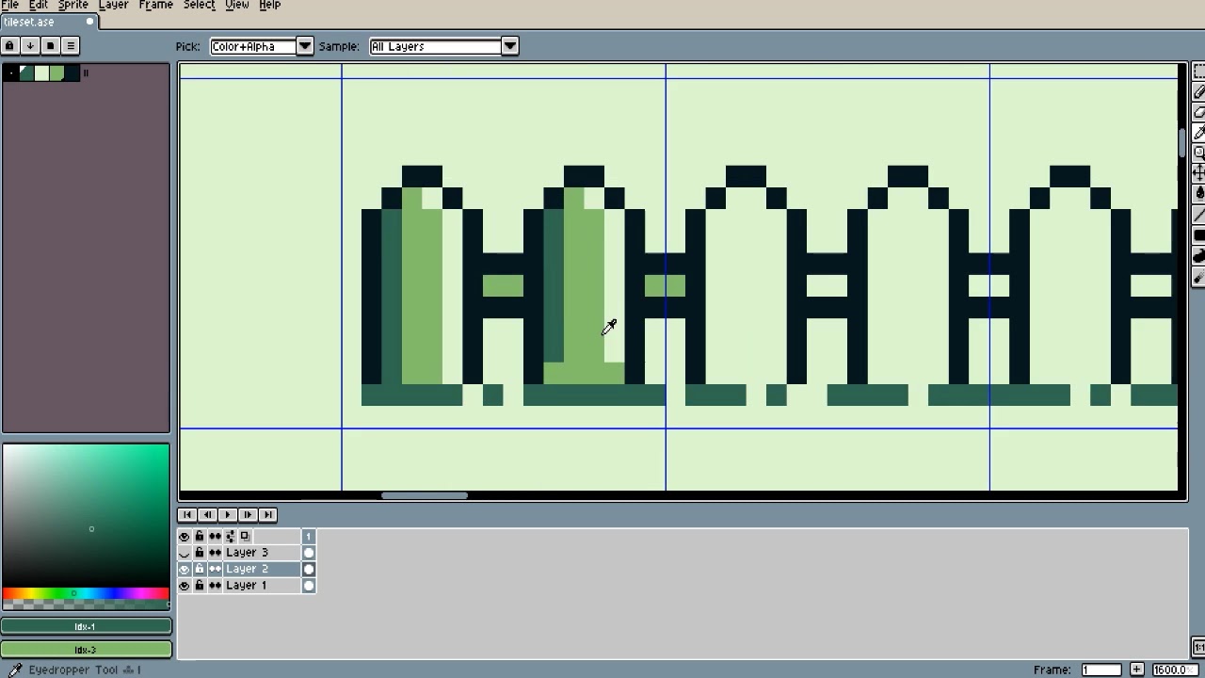Open the File menu
The image size is (1205, 678).
9,5
